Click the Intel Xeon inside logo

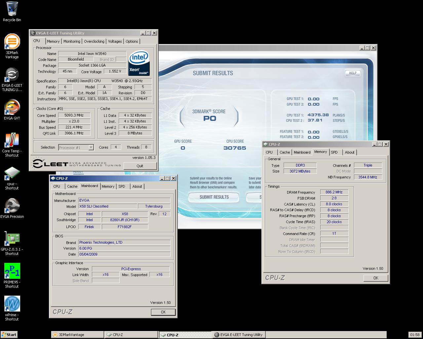click(139, 63)
